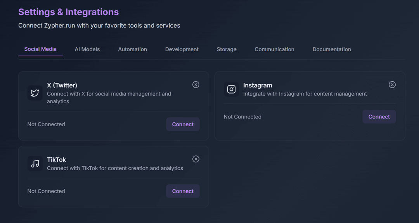
Task: Click 'Connect Zypher.run with your favorite tools' subtitle
Action: coord(99,26)
